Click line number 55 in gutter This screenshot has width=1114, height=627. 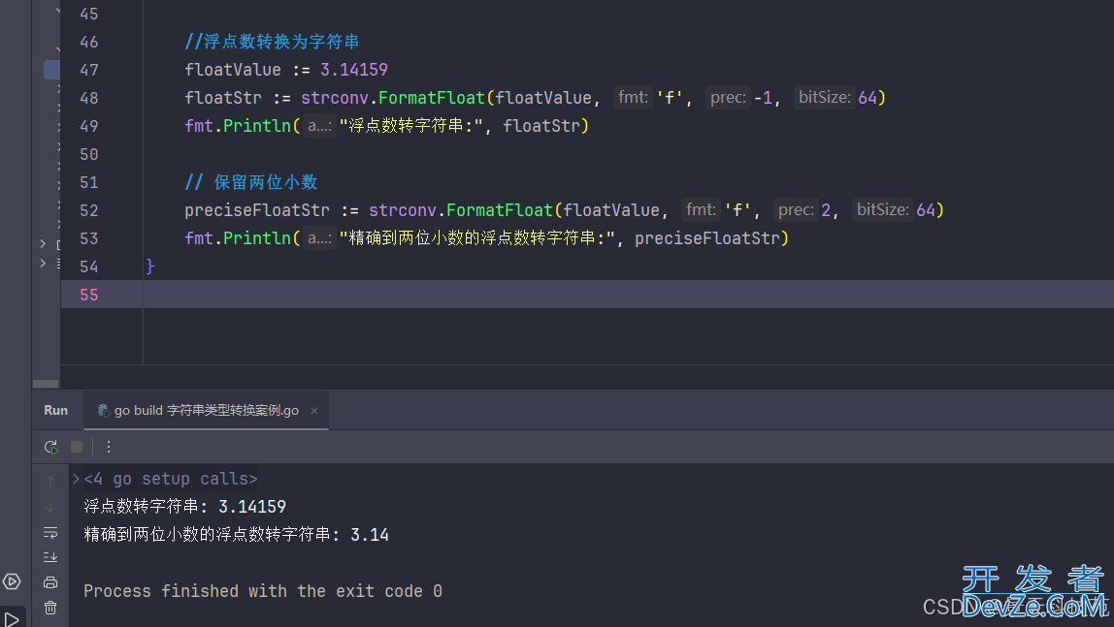tap(89, 295)
